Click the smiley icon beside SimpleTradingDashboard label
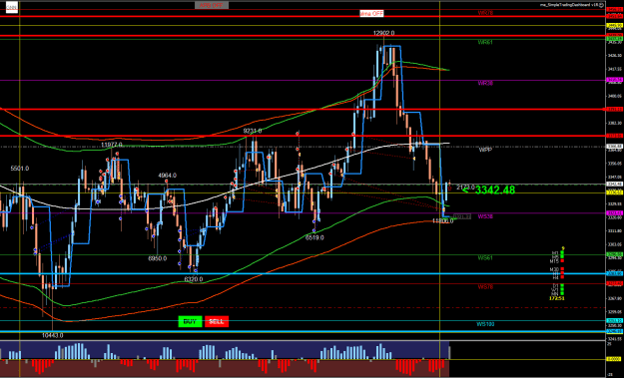This screenshot has width=624, height=378. [x=602, y=5]
